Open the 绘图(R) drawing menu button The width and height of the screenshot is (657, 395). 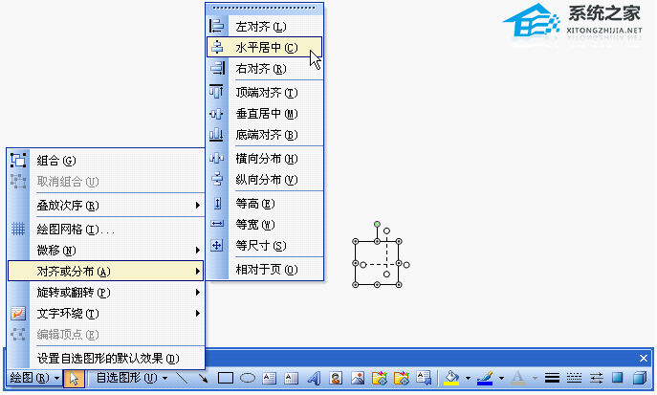click(34, 378)
